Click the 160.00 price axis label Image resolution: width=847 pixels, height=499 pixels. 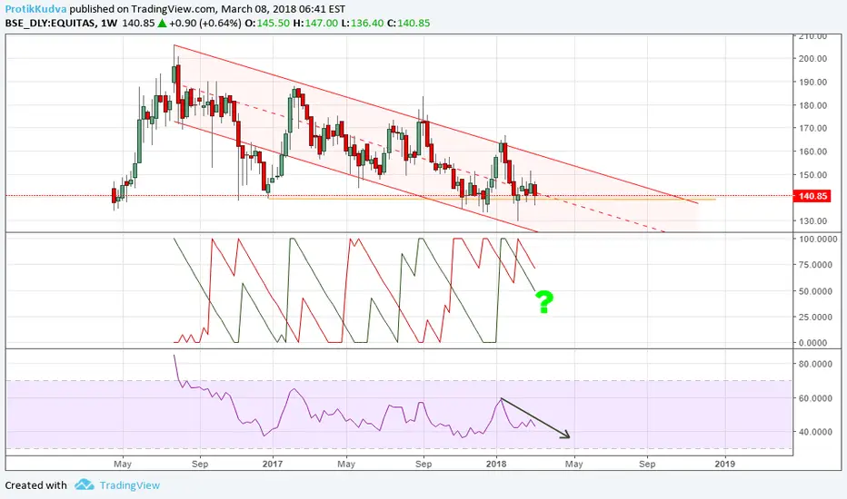(x=813, y=151)
